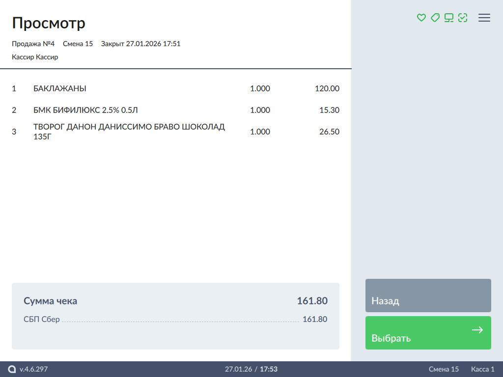Select the БАКЛАЖАНЫ receipt line
Viewport: 503px width, 377px height.
pos(60,89)
